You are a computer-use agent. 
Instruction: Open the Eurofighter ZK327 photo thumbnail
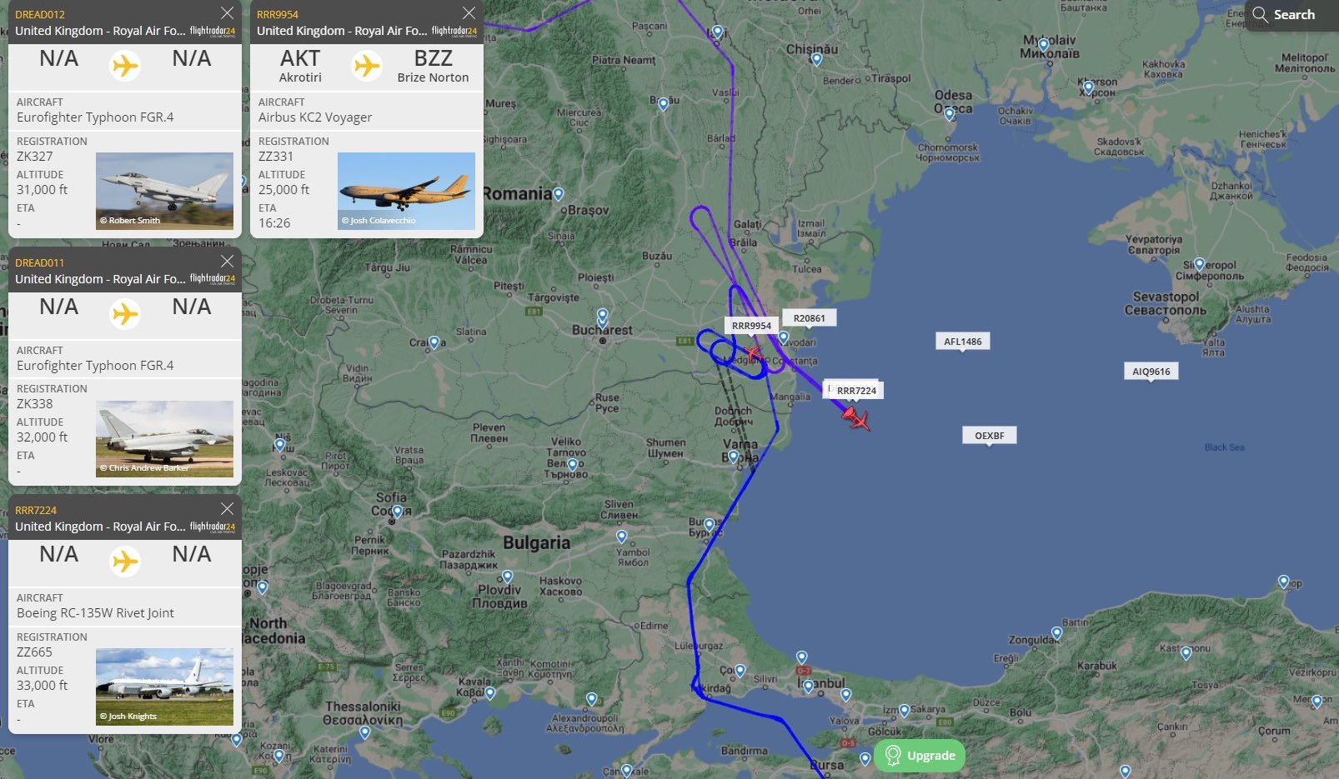coord(164,191)
